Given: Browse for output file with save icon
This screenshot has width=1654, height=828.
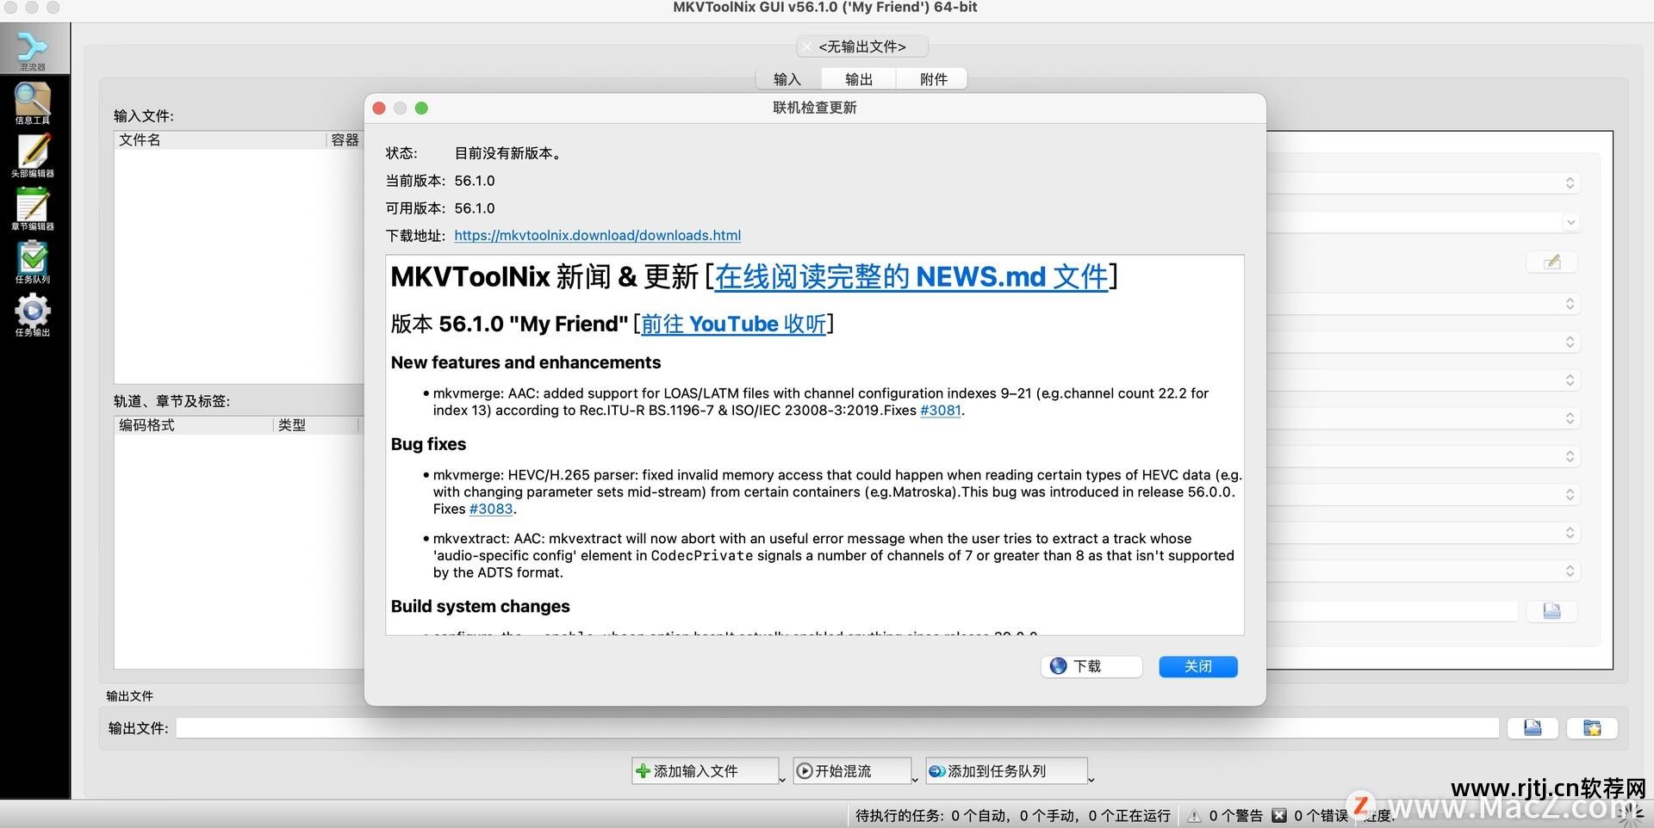Looking at the screenshot, I should (x=1533, y=728).
